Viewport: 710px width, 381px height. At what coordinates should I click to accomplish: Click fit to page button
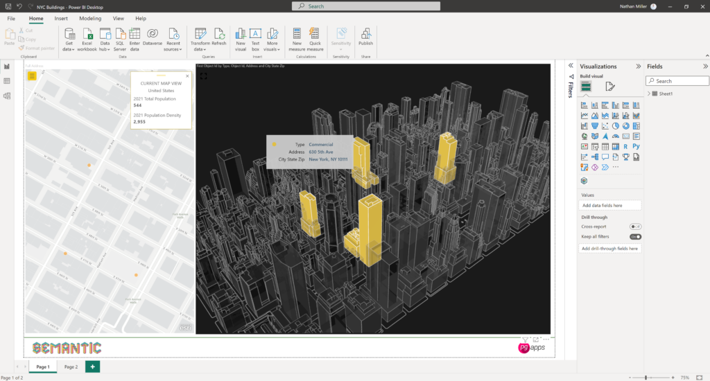tap(699, 378)
